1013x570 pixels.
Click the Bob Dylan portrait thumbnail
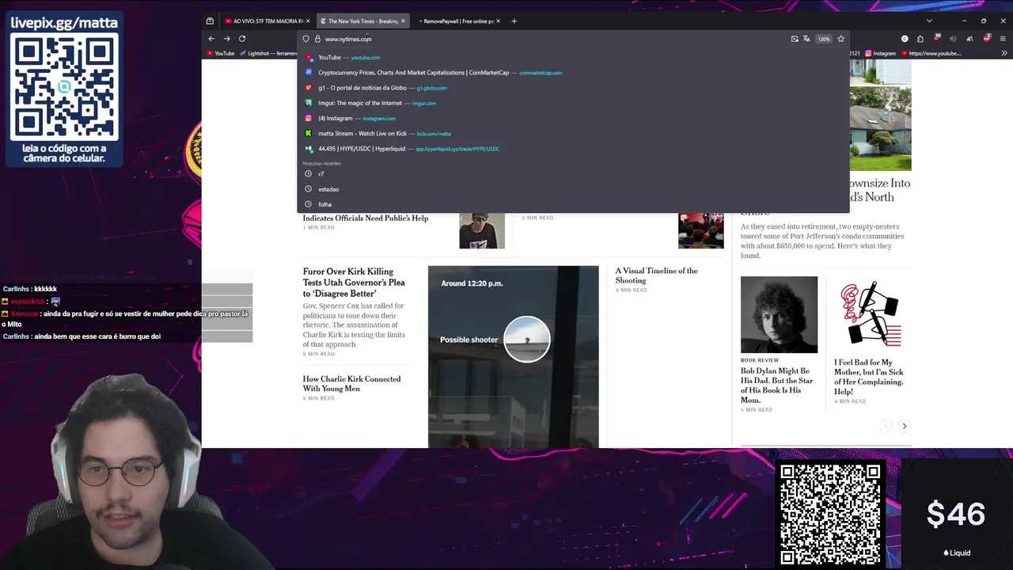[779, 314]
